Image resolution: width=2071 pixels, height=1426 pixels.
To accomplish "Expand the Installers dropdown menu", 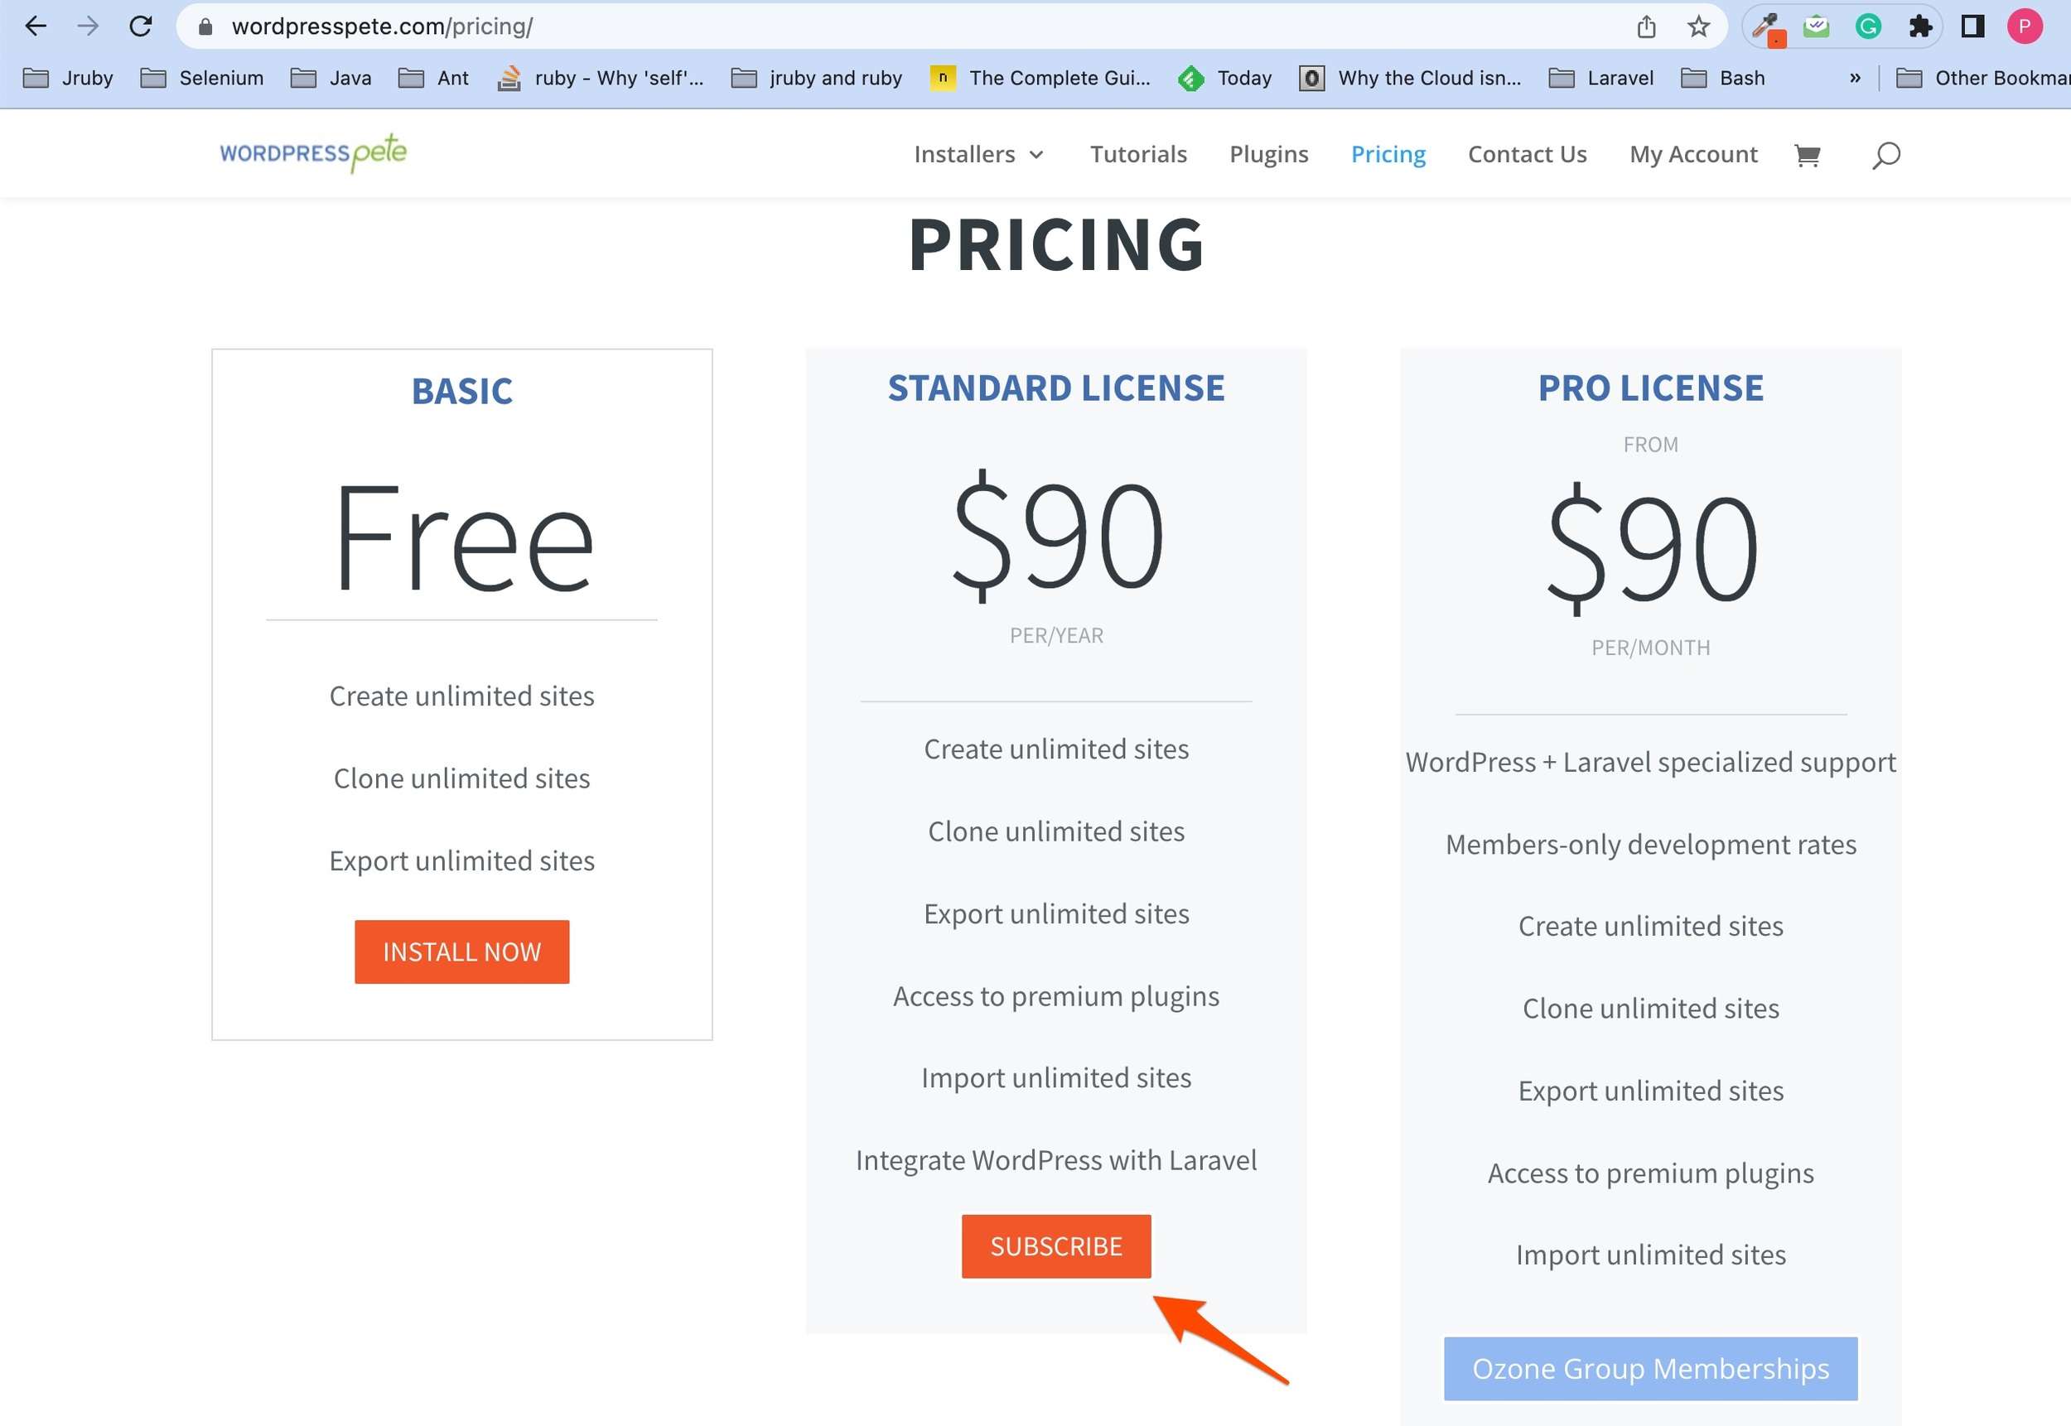I will click(978, 155).
